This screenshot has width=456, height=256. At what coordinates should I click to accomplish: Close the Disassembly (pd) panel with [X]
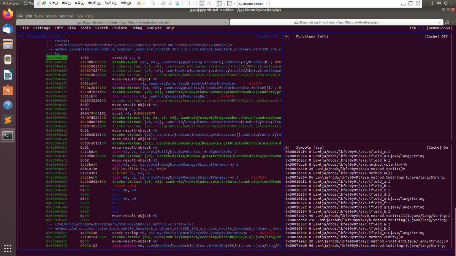coord(21,36)
